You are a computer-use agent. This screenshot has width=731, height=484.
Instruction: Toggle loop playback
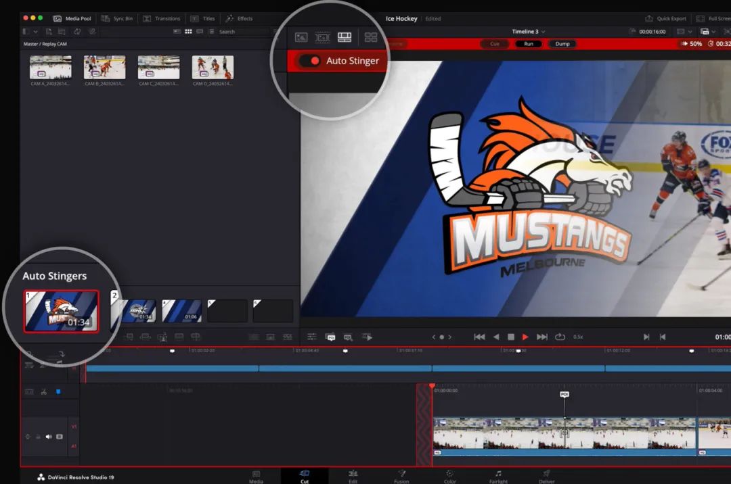560,337
